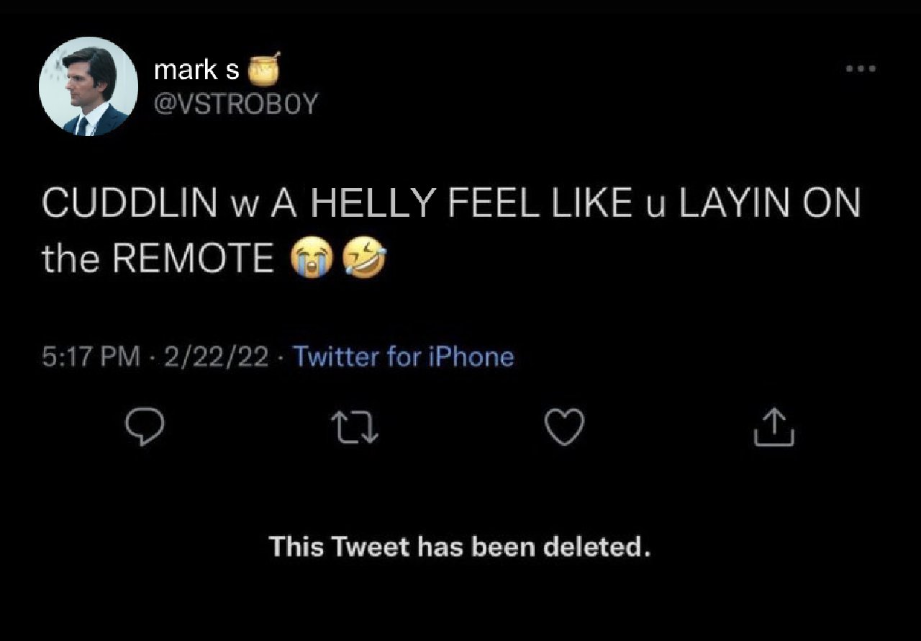Click the 2/22/22 date

pyautogui.click(x=216, y=357)
